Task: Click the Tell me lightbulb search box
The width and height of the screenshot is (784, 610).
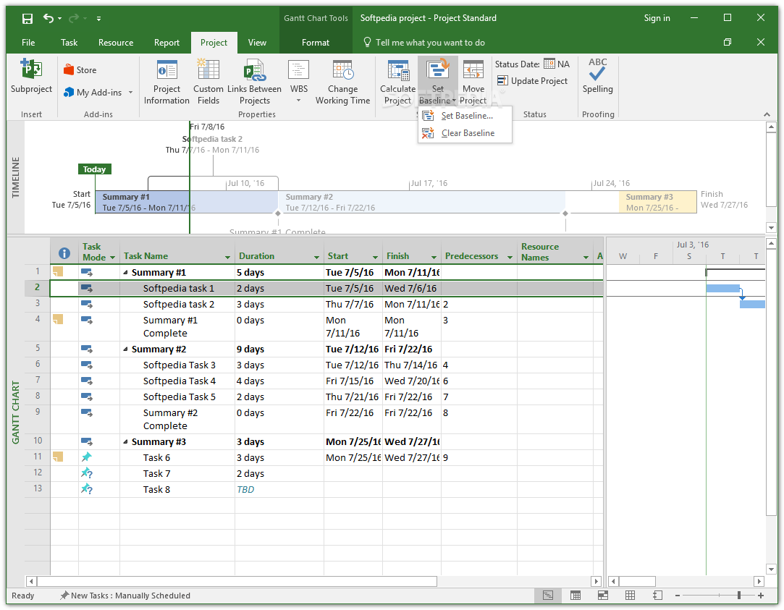Action: pos(424,43)
